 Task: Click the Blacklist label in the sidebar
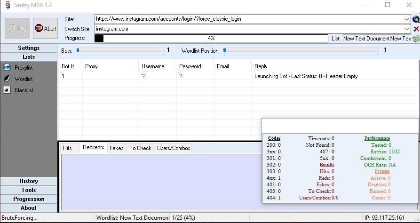(24, 90)
